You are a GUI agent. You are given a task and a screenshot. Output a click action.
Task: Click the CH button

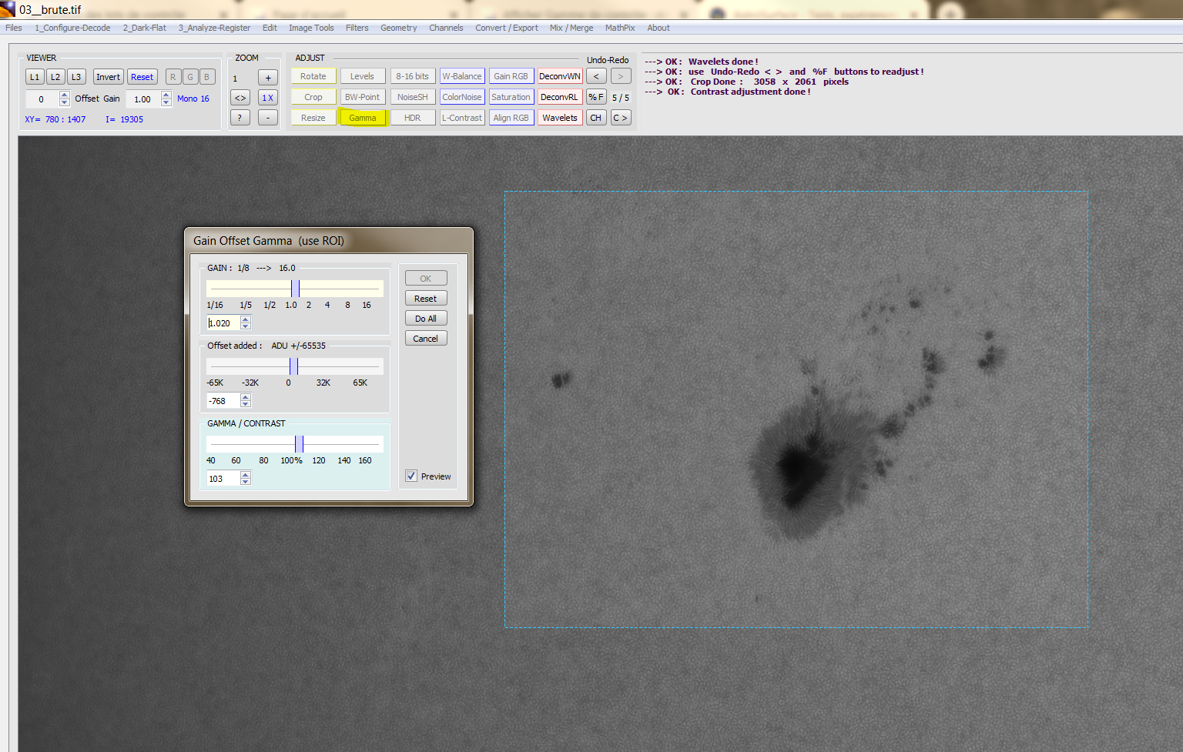pyautogui.click(x=596, y=118)
